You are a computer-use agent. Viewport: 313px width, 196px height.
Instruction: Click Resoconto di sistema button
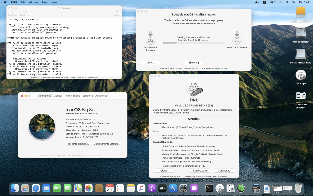[x=78, y=144]
